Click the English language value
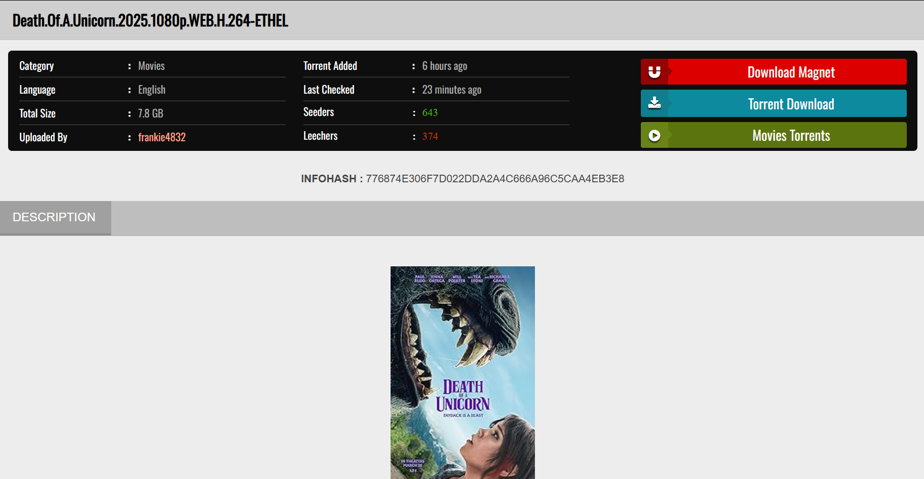The height and width of the screenshot is (479, 924). click(x=152, y=90)
